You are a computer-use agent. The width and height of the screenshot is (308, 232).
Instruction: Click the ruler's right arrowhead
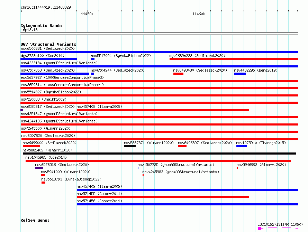(297, 11)
